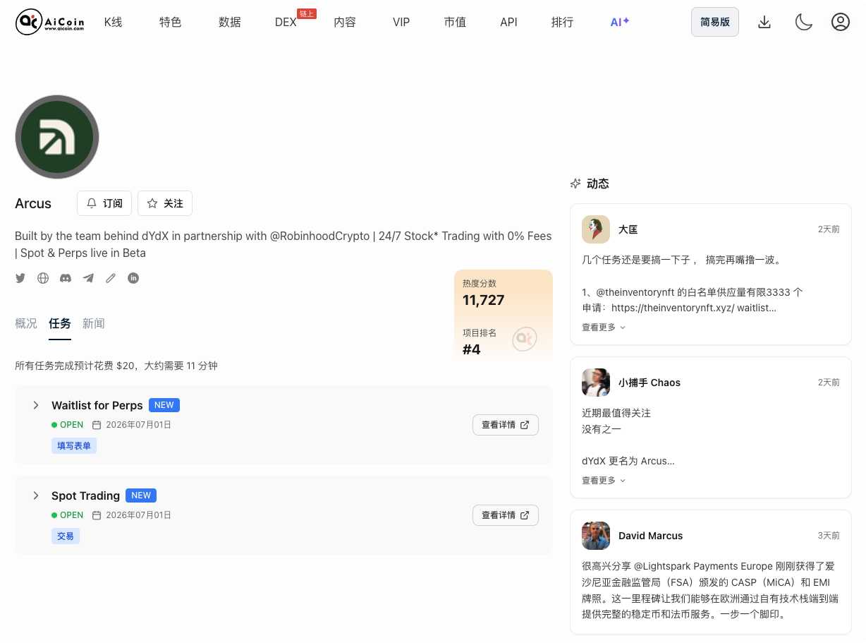Screen dimensions: 866x643
Task: View details for Spot Trading
Action: (505, 515)
